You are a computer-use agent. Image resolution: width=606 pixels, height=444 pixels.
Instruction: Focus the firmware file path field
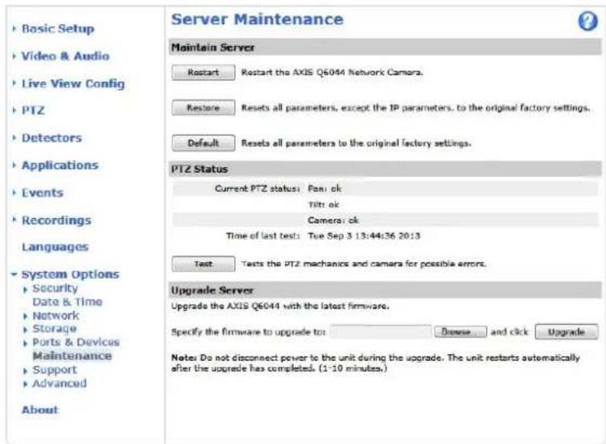(x=381, y=332)
